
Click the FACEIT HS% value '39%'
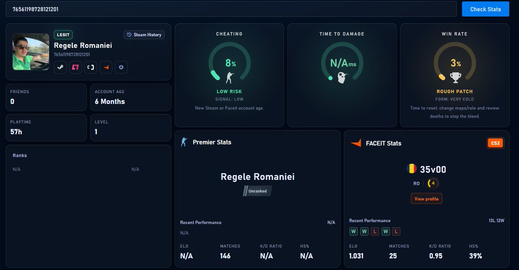[x=476, y=256]
